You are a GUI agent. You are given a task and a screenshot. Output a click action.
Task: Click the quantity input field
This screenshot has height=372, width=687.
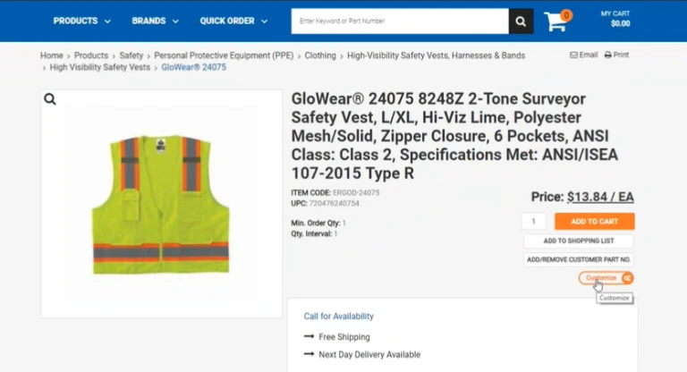[x=534, y=222]
